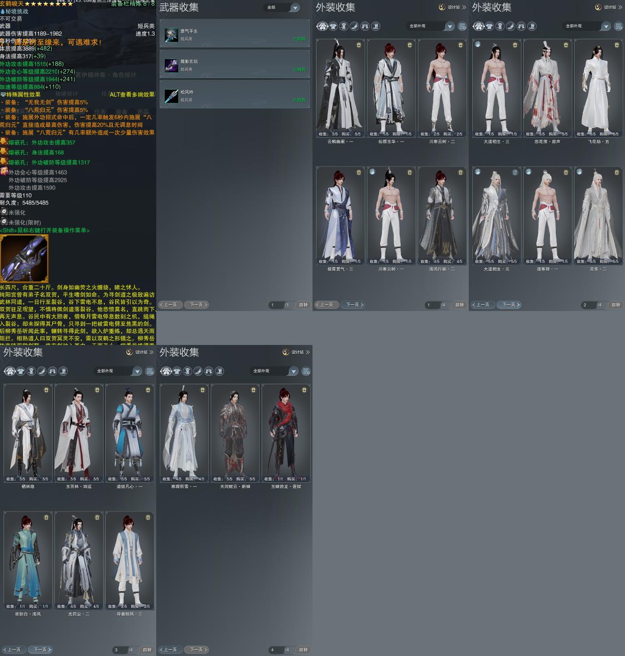Click the trash icon on 仙都玉华·一 card
This screenshot has width=625, height=656.
[x=410, y=45]
